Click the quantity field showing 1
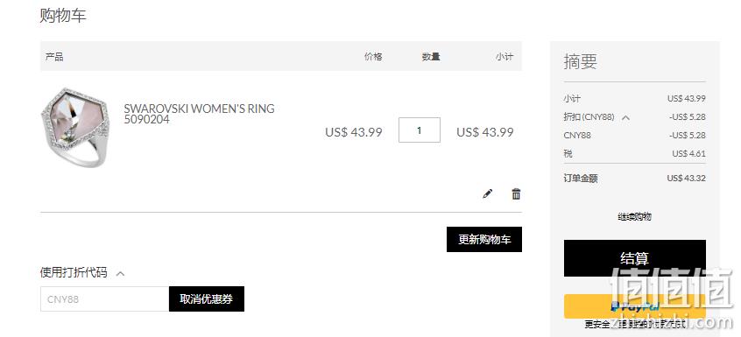Screen dimensions: 741x337 [x=420, y=130]
